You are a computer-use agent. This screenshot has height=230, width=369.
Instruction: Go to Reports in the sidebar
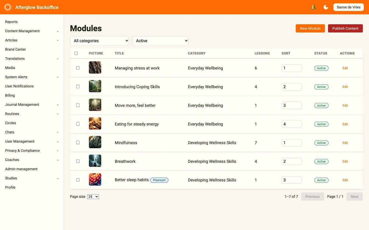pos(11,22)
